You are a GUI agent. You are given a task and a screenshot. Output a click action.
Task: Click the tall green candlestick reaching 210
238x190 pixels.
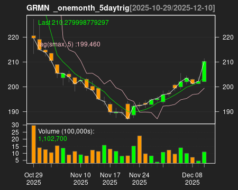pos(204,71)
